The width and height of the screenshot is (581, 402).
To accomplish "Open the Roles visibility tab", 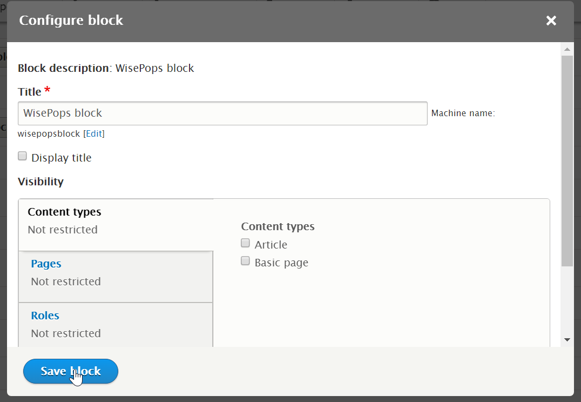I will pos(116,325).
